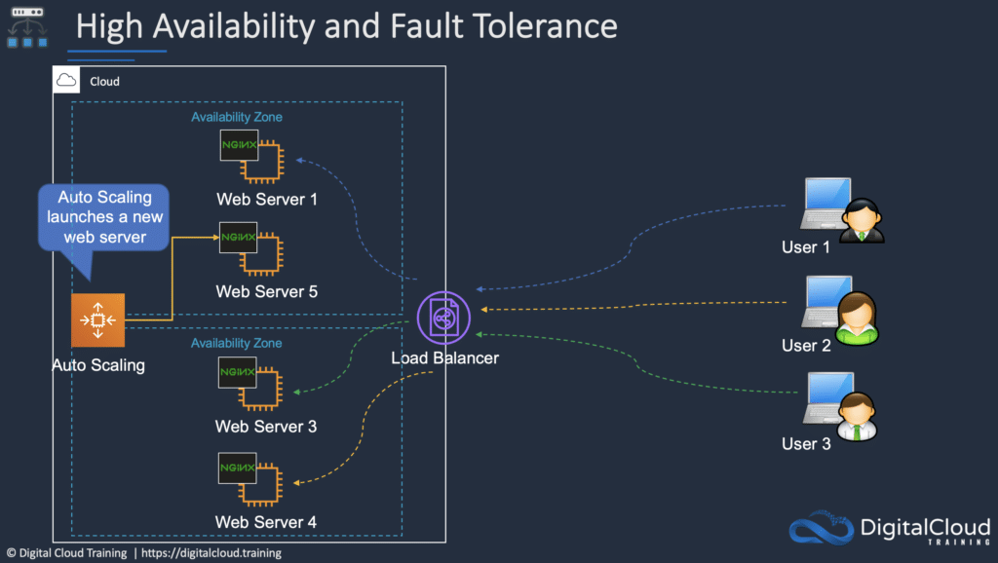Select the Load Balancer circular icon
998x563 pixels.
[x=443, y=317]
